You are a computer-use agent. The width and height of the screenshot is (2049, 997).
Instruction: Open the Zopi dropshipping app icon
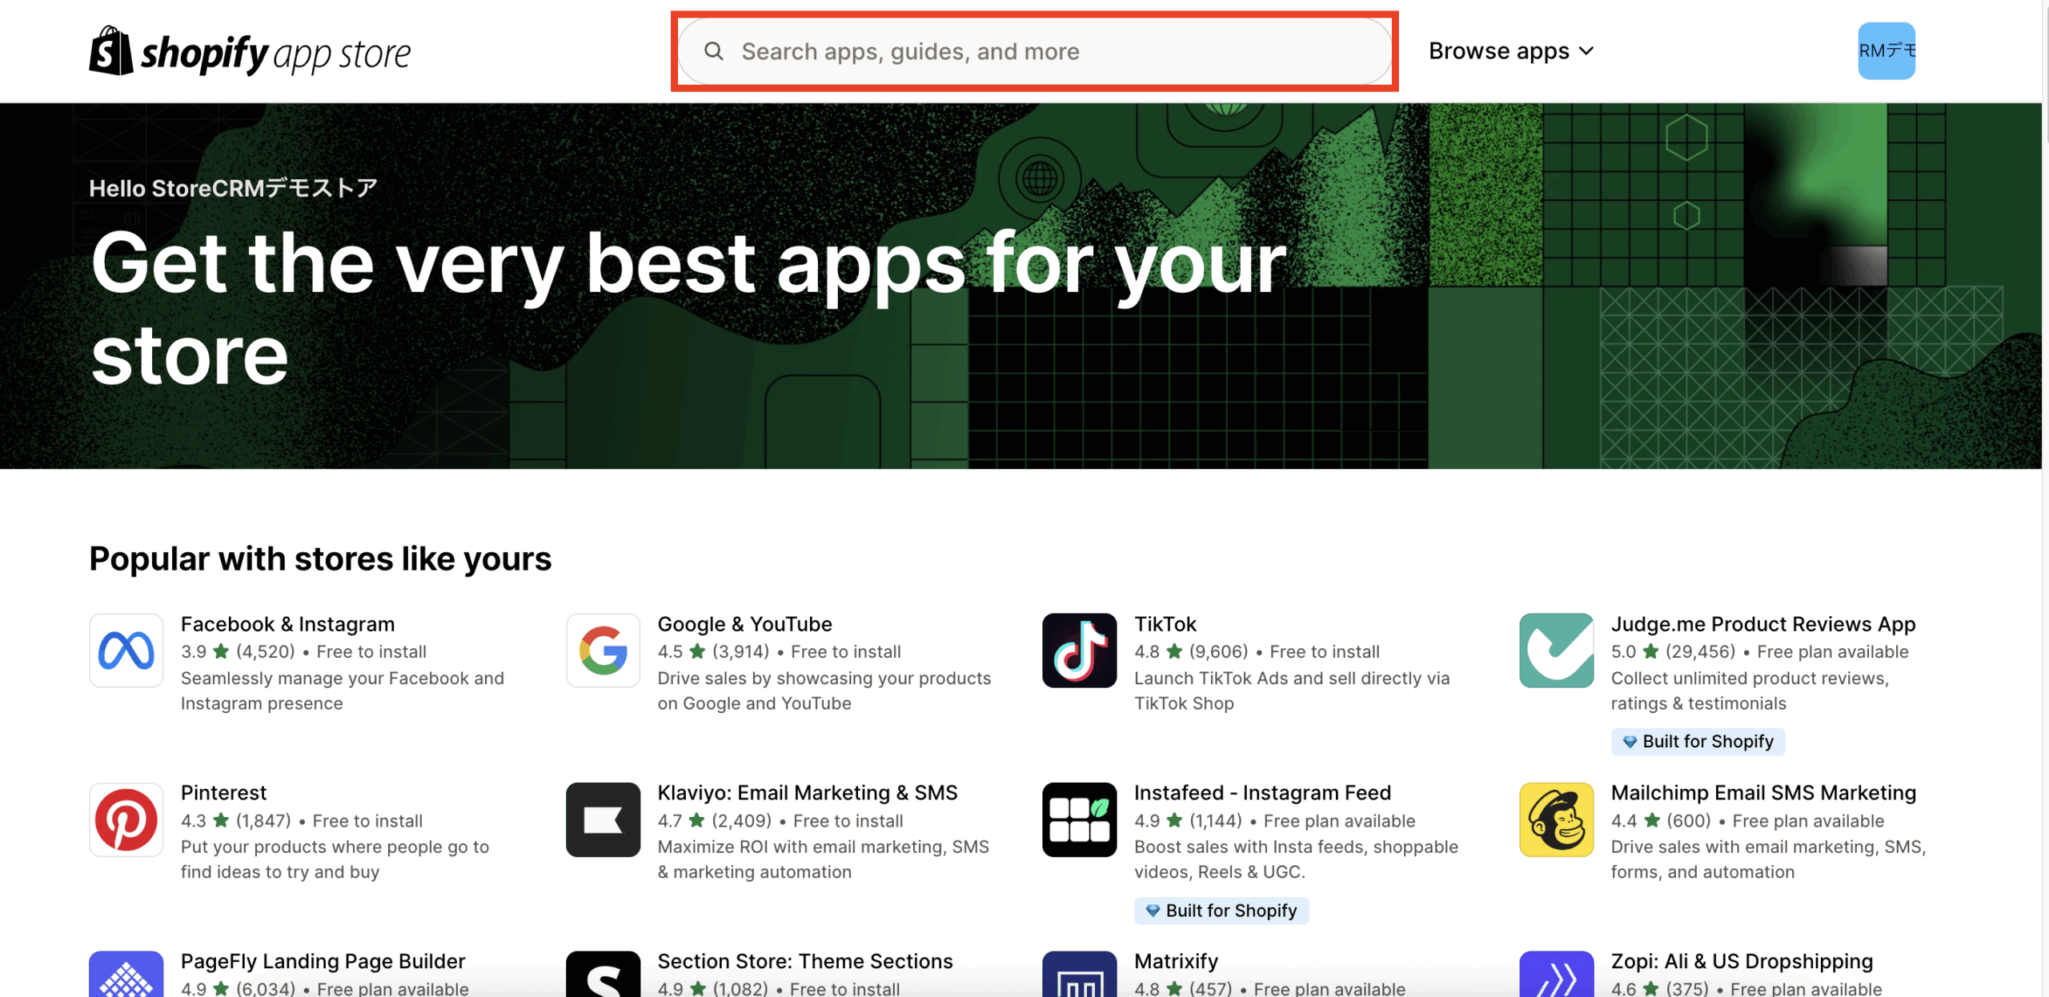pyautogui.click(x=1556, y=974)
